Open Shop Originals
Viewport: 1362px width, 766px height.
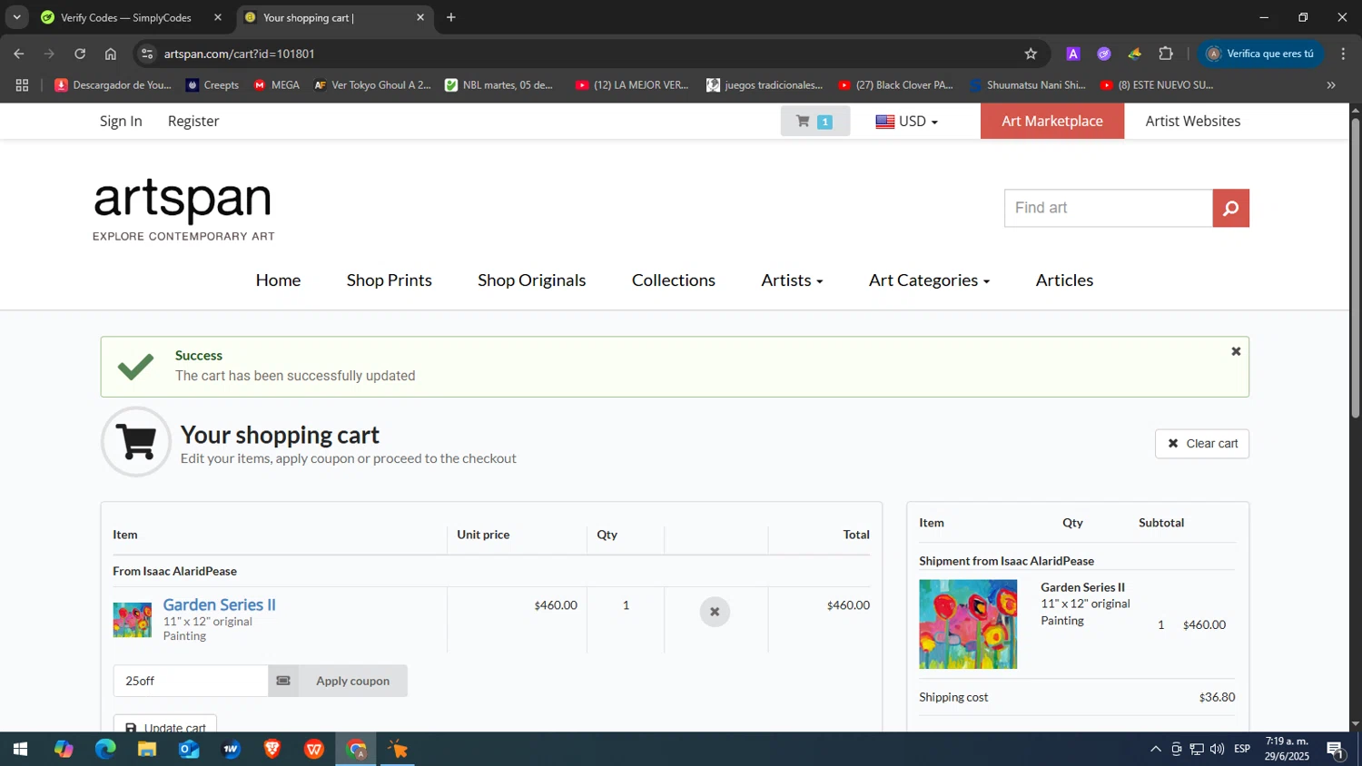[532, 280]
